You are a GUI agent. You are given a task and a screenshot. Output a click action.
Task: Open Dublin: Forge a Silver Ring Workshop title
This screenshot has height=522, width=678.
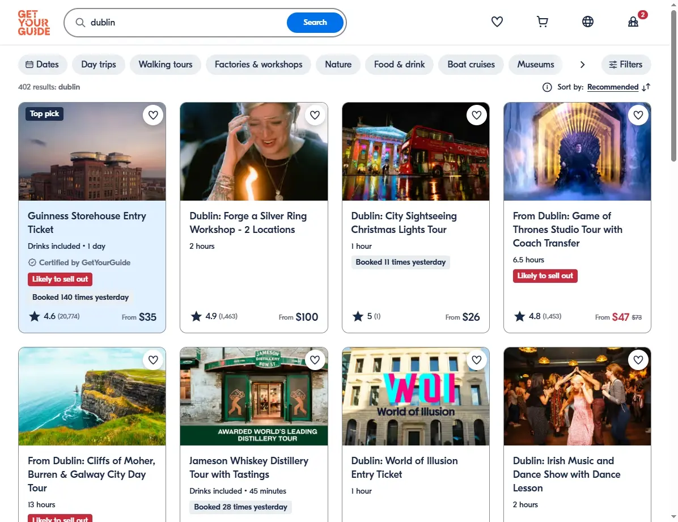(x=248, y=223)
